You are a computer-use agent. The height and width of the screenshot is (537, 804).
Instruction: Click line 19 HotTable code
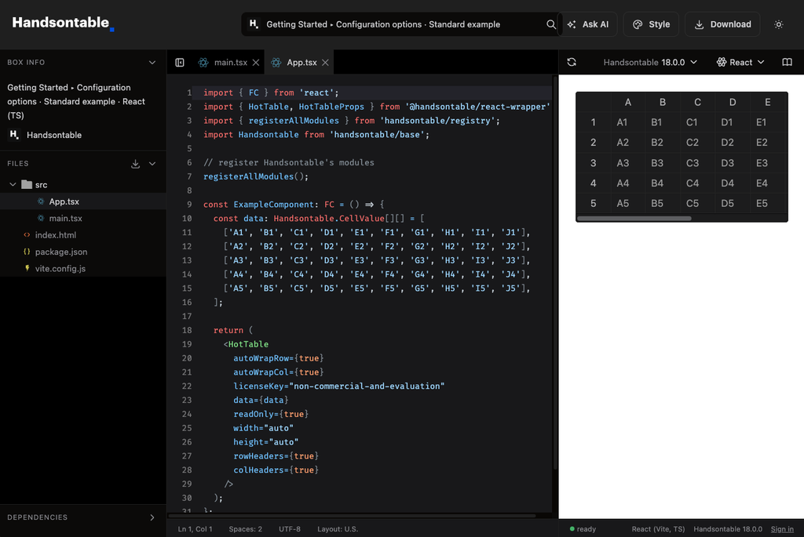point(246,344)
